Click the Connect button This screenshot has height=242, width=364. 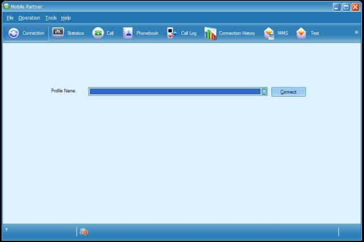[x=288, y=92]
